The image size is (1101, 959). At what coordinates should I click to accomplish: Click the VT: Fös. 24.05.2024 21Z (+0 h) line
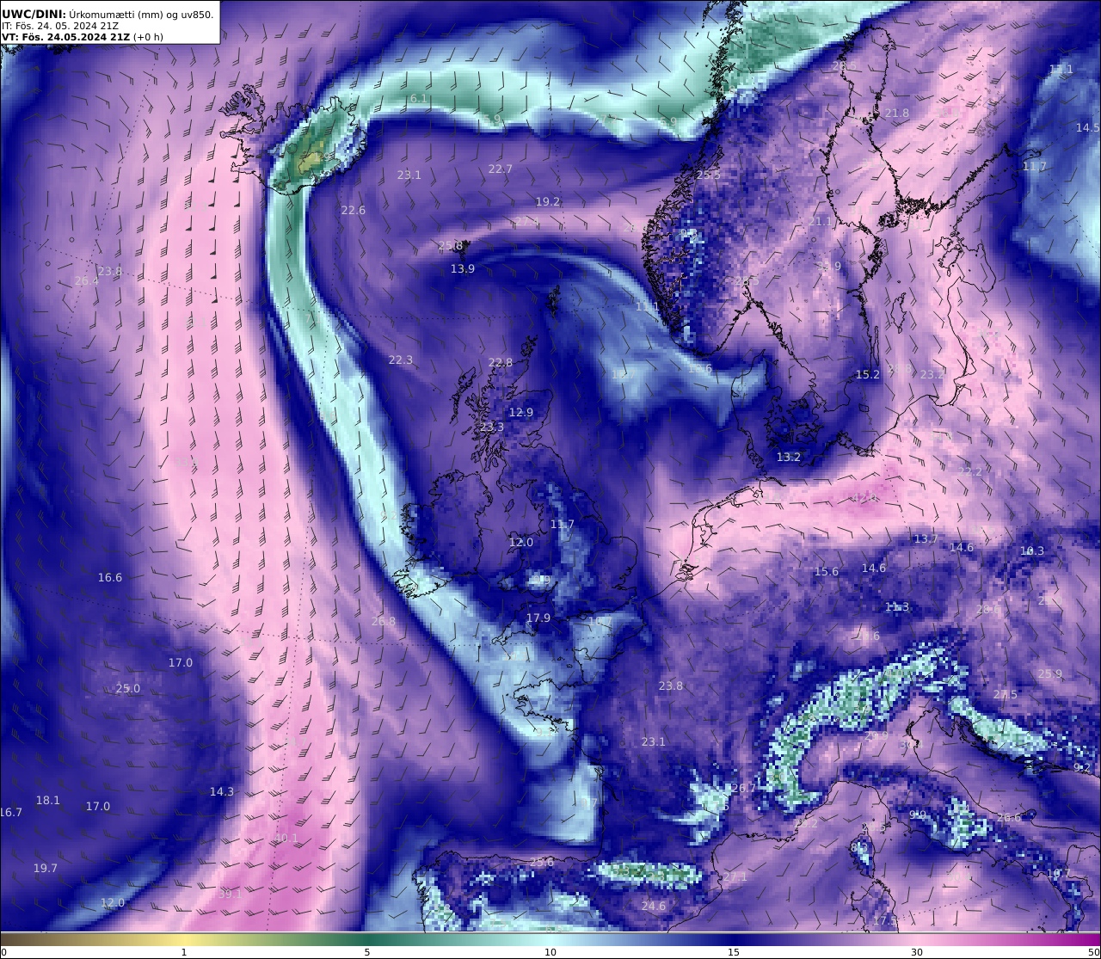[x=83, y=37]
